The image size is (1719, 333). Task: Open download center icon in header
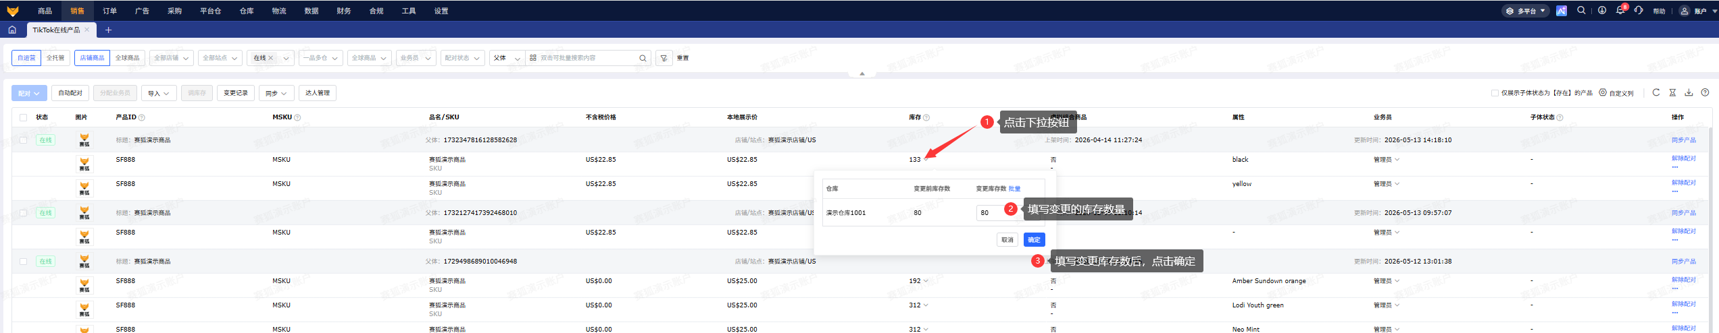pyautogui.click(x=1601, y=11)
